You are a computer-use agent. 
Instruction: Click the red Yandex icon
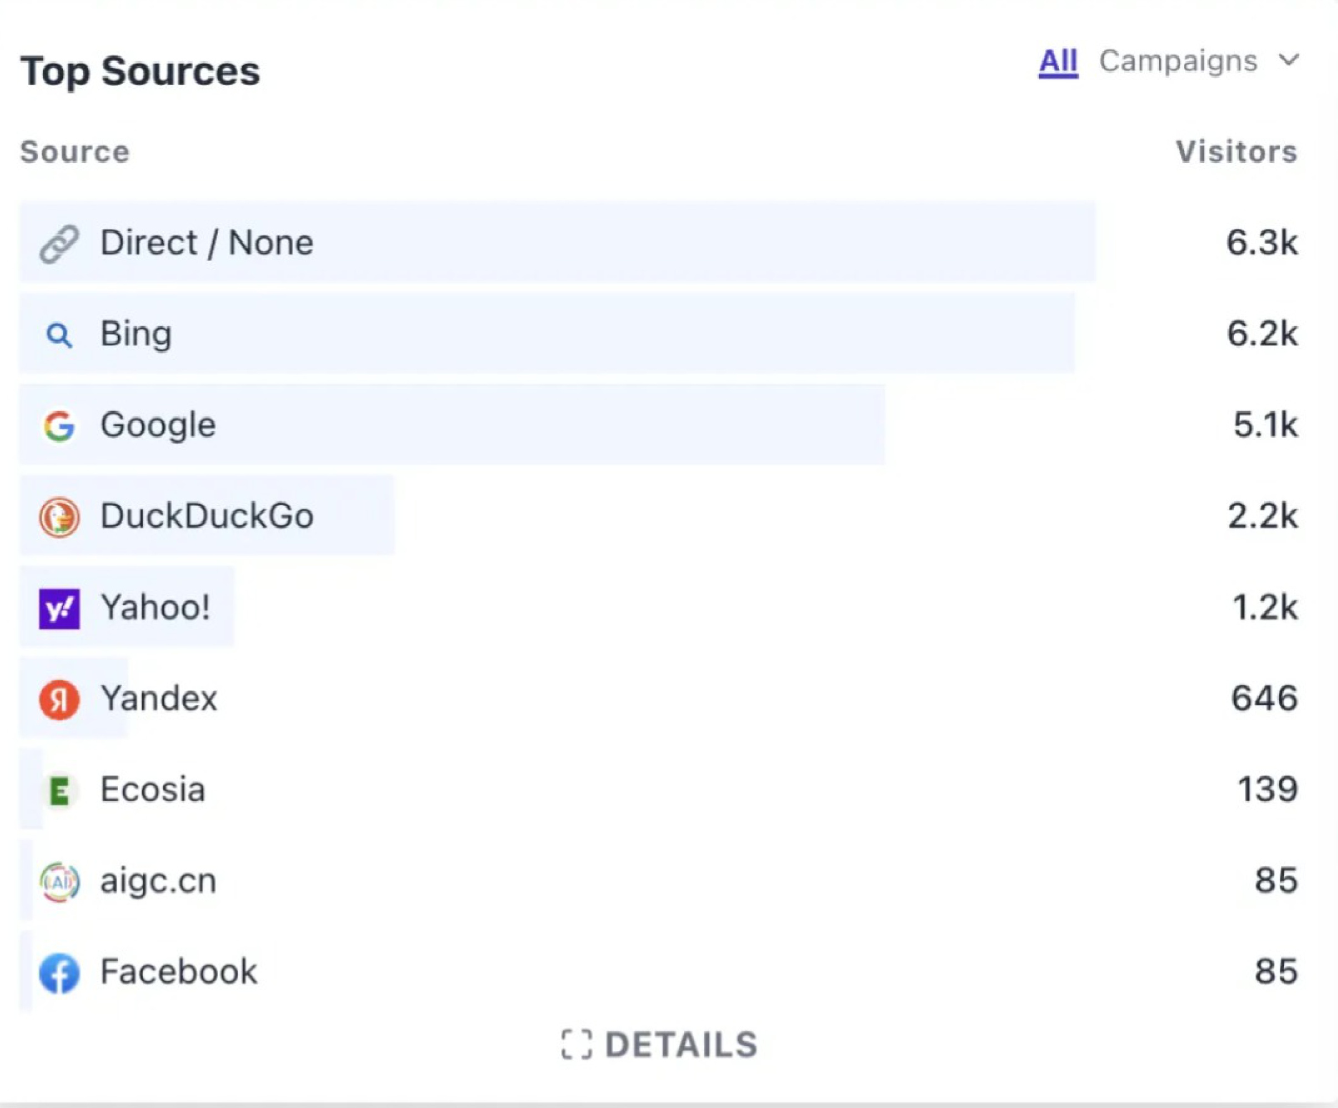[x=59, y=699]
